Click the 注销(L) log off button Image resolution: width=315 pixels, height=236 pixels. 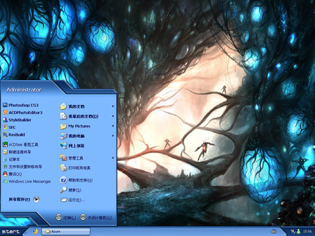66,218
